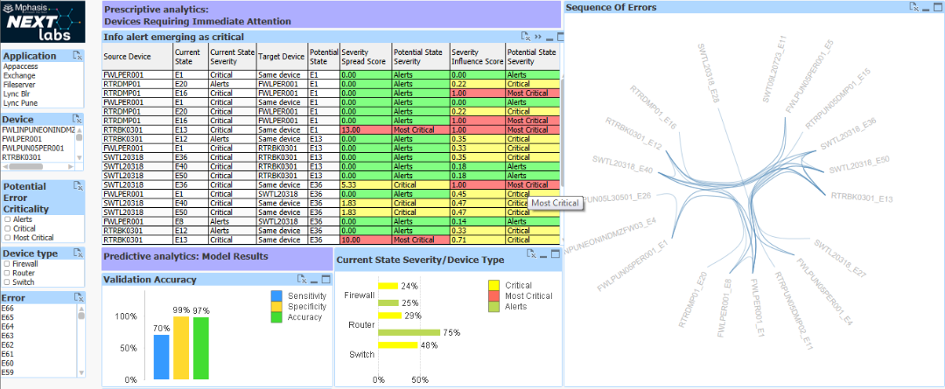
Task: Clear selections in Validation Accuracy chart
Action: coord(302,279)
